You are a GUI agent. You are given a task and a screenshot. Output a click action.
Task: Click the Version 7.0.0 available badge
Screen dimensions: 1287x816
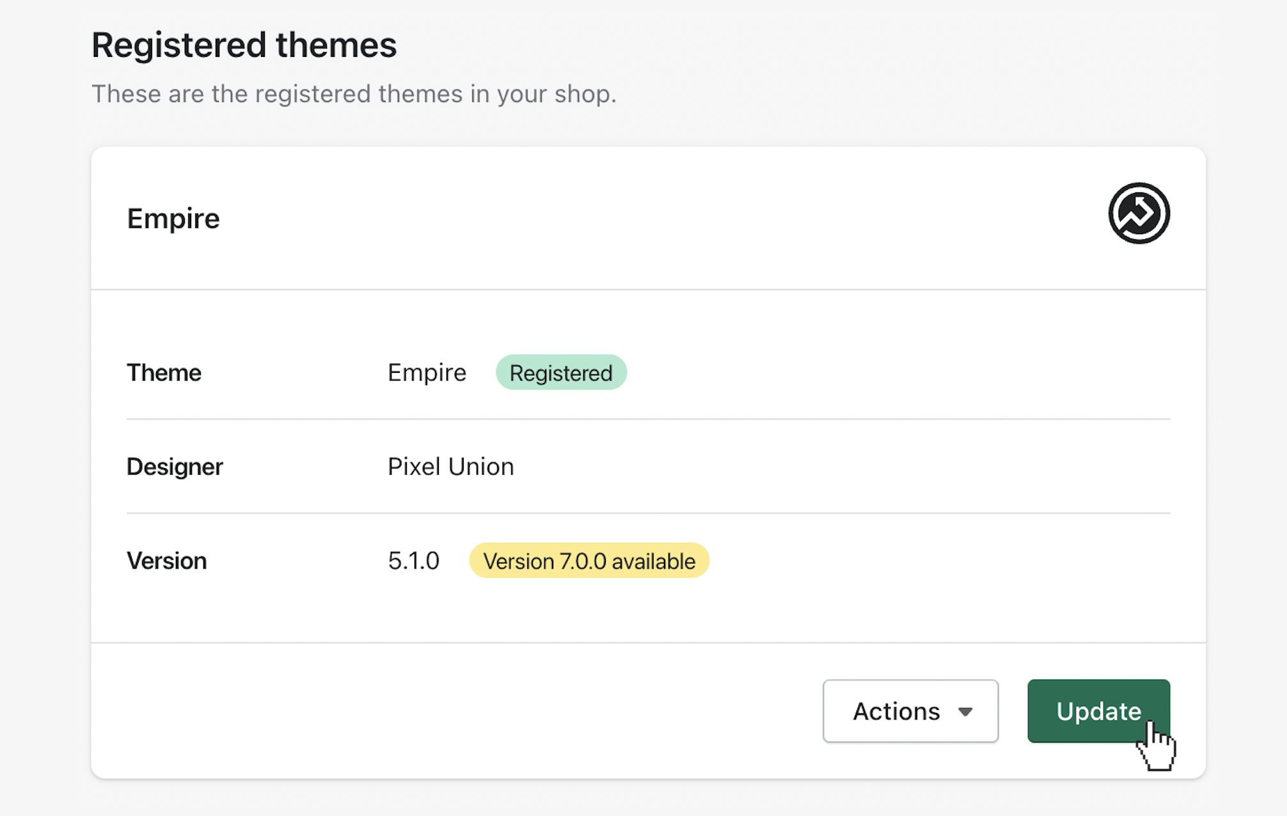589,560
